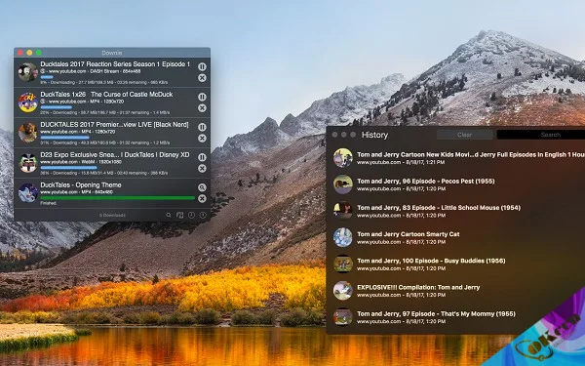Image resolution: width=585 pixels, height=366 pixels.
Task: Select 'DuckTales - Opening Theme' title
Action: (x=81, y=185)
